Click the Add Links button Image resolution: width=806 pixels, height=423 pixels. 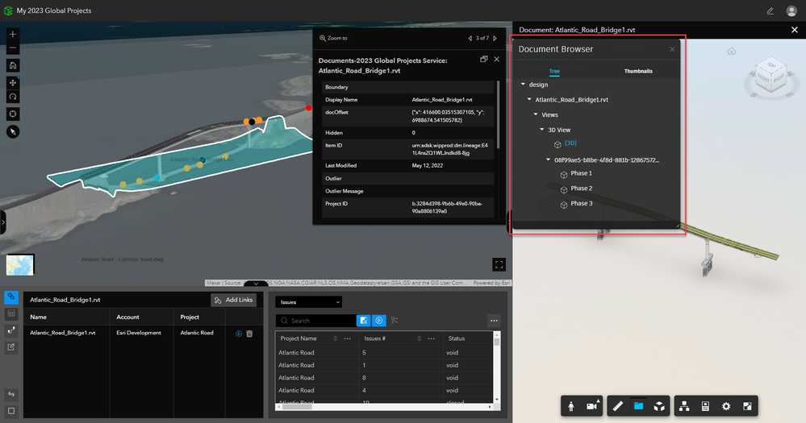(234, 300)
